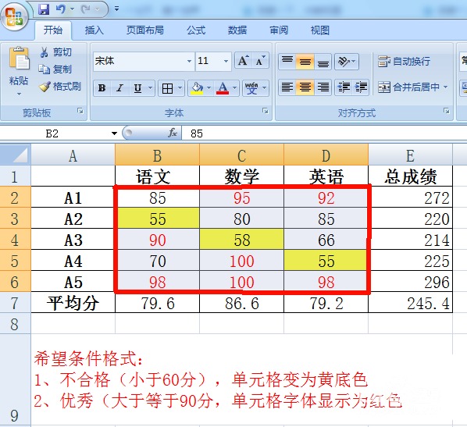Copy selection with the 复制 button
The height and width of the screenshot is (427, 467).
click(x=55, y=69)
